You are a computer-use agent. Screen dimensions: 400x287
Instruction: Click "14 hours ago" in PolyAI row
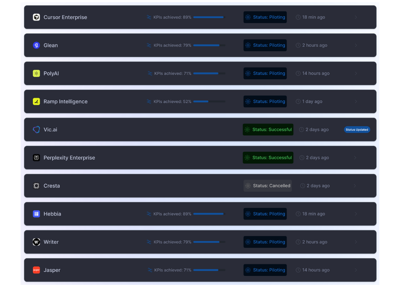316,73
